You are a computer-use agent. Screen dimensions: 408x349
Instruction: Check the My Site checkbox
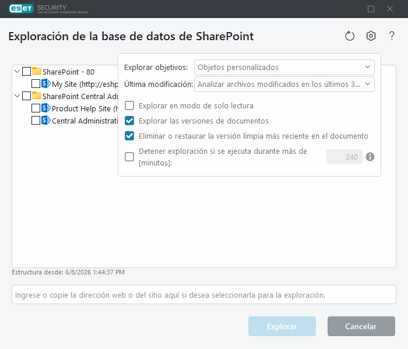tap(36, 84)
